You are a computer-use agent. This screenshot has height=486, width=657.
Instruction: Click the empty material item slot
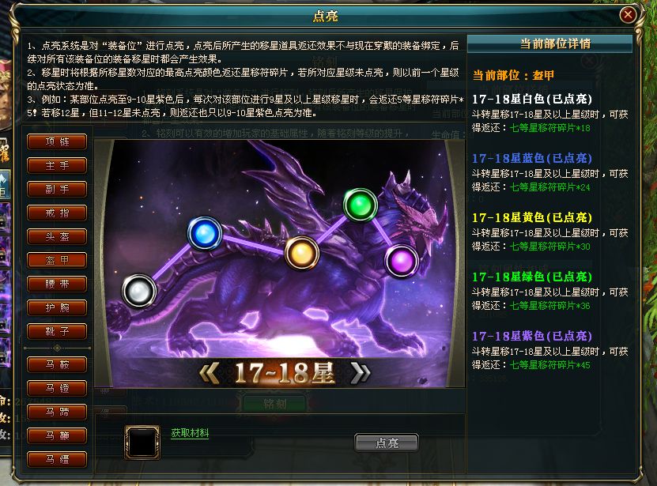[142, 443]
